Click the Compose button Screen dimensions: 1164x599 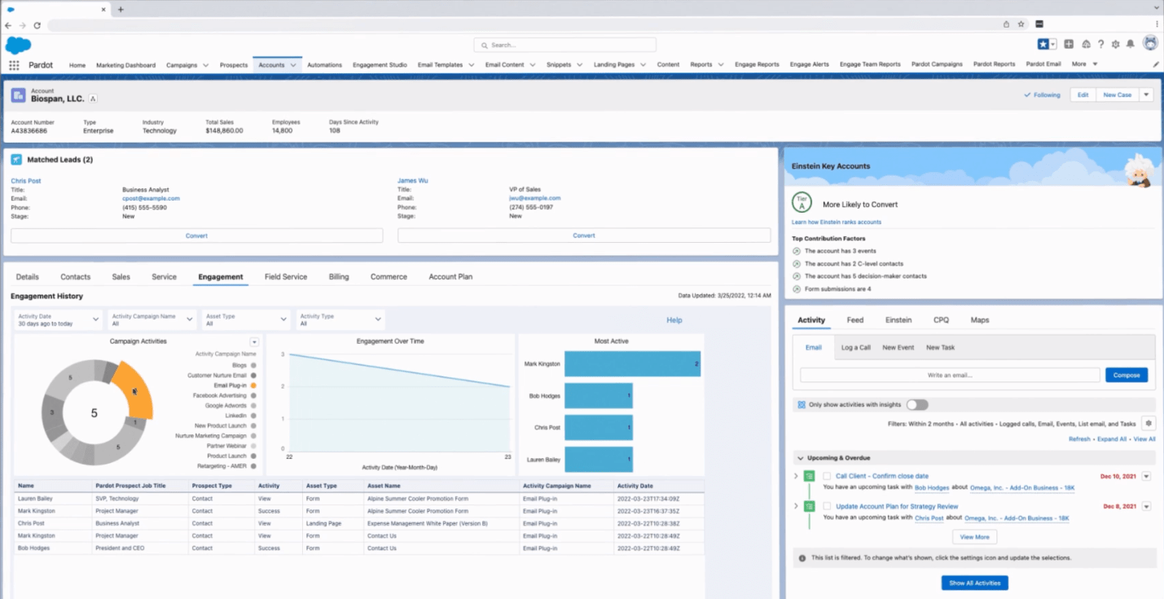click(x=1127, y=375)
